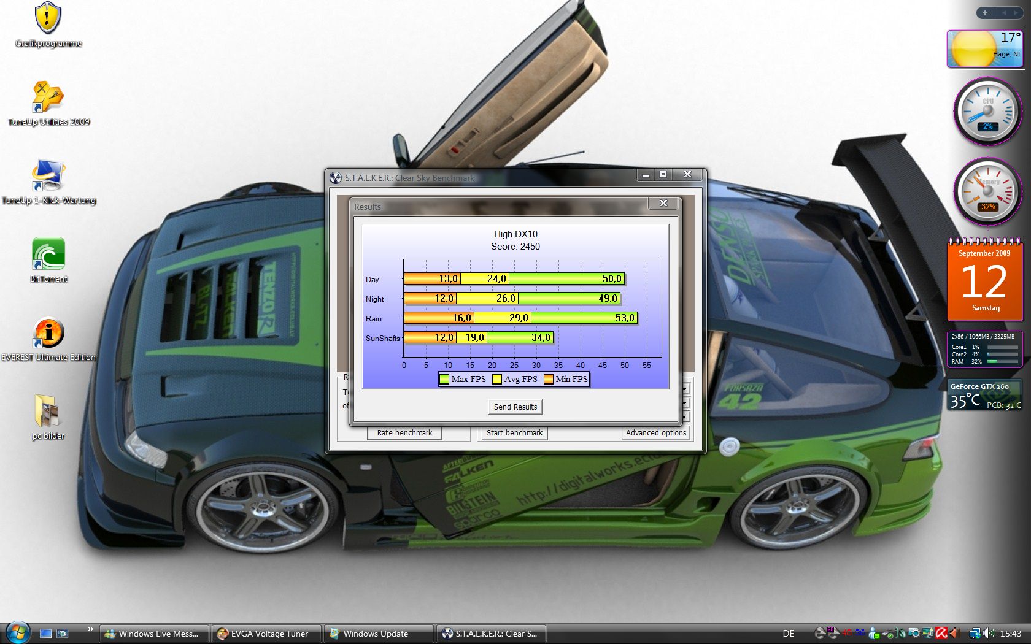Click Rate benchmark in STALKER window

point(404,432)
